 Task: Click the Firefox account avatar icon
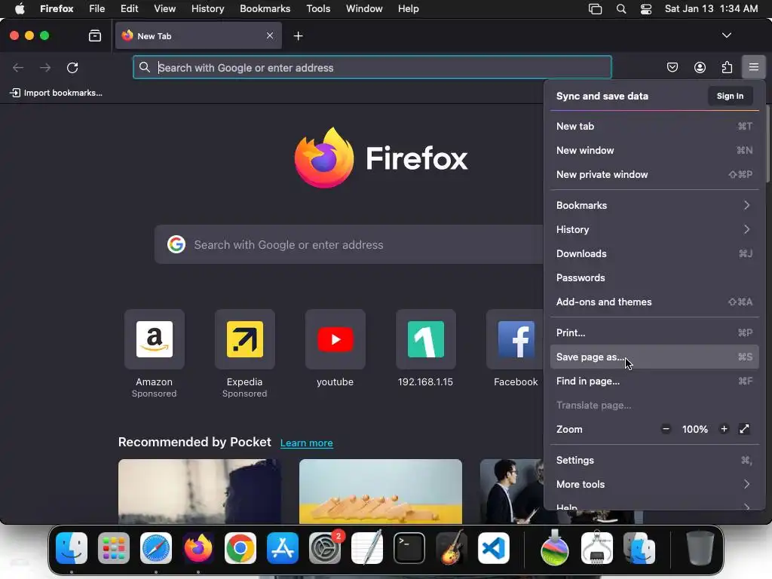point(700,67)
